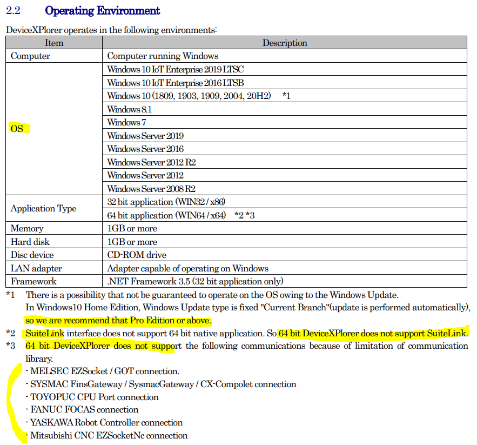Select the "Windows Server 2016" row
477x445 pixels.
coord(285,149)
